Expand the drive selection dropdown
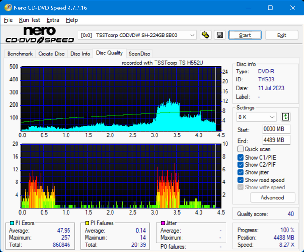304x252 pixels. pyautogui.click(x=192, y=36)
